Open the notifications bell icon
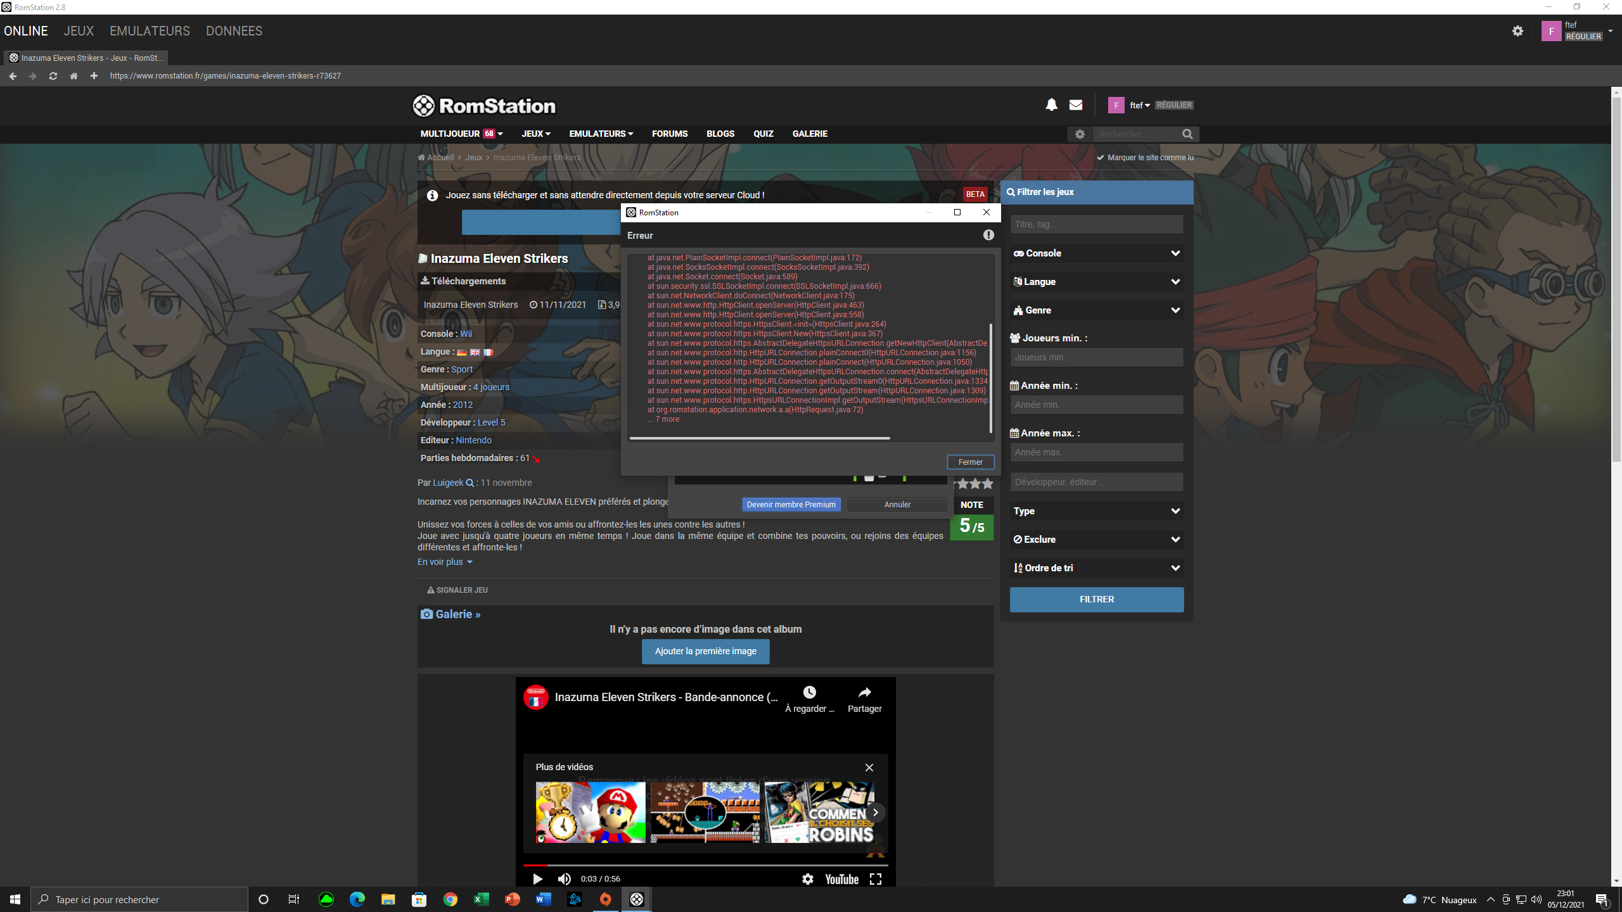The height and width of the screenshot is (912, 1622). tap(1051, 105)
